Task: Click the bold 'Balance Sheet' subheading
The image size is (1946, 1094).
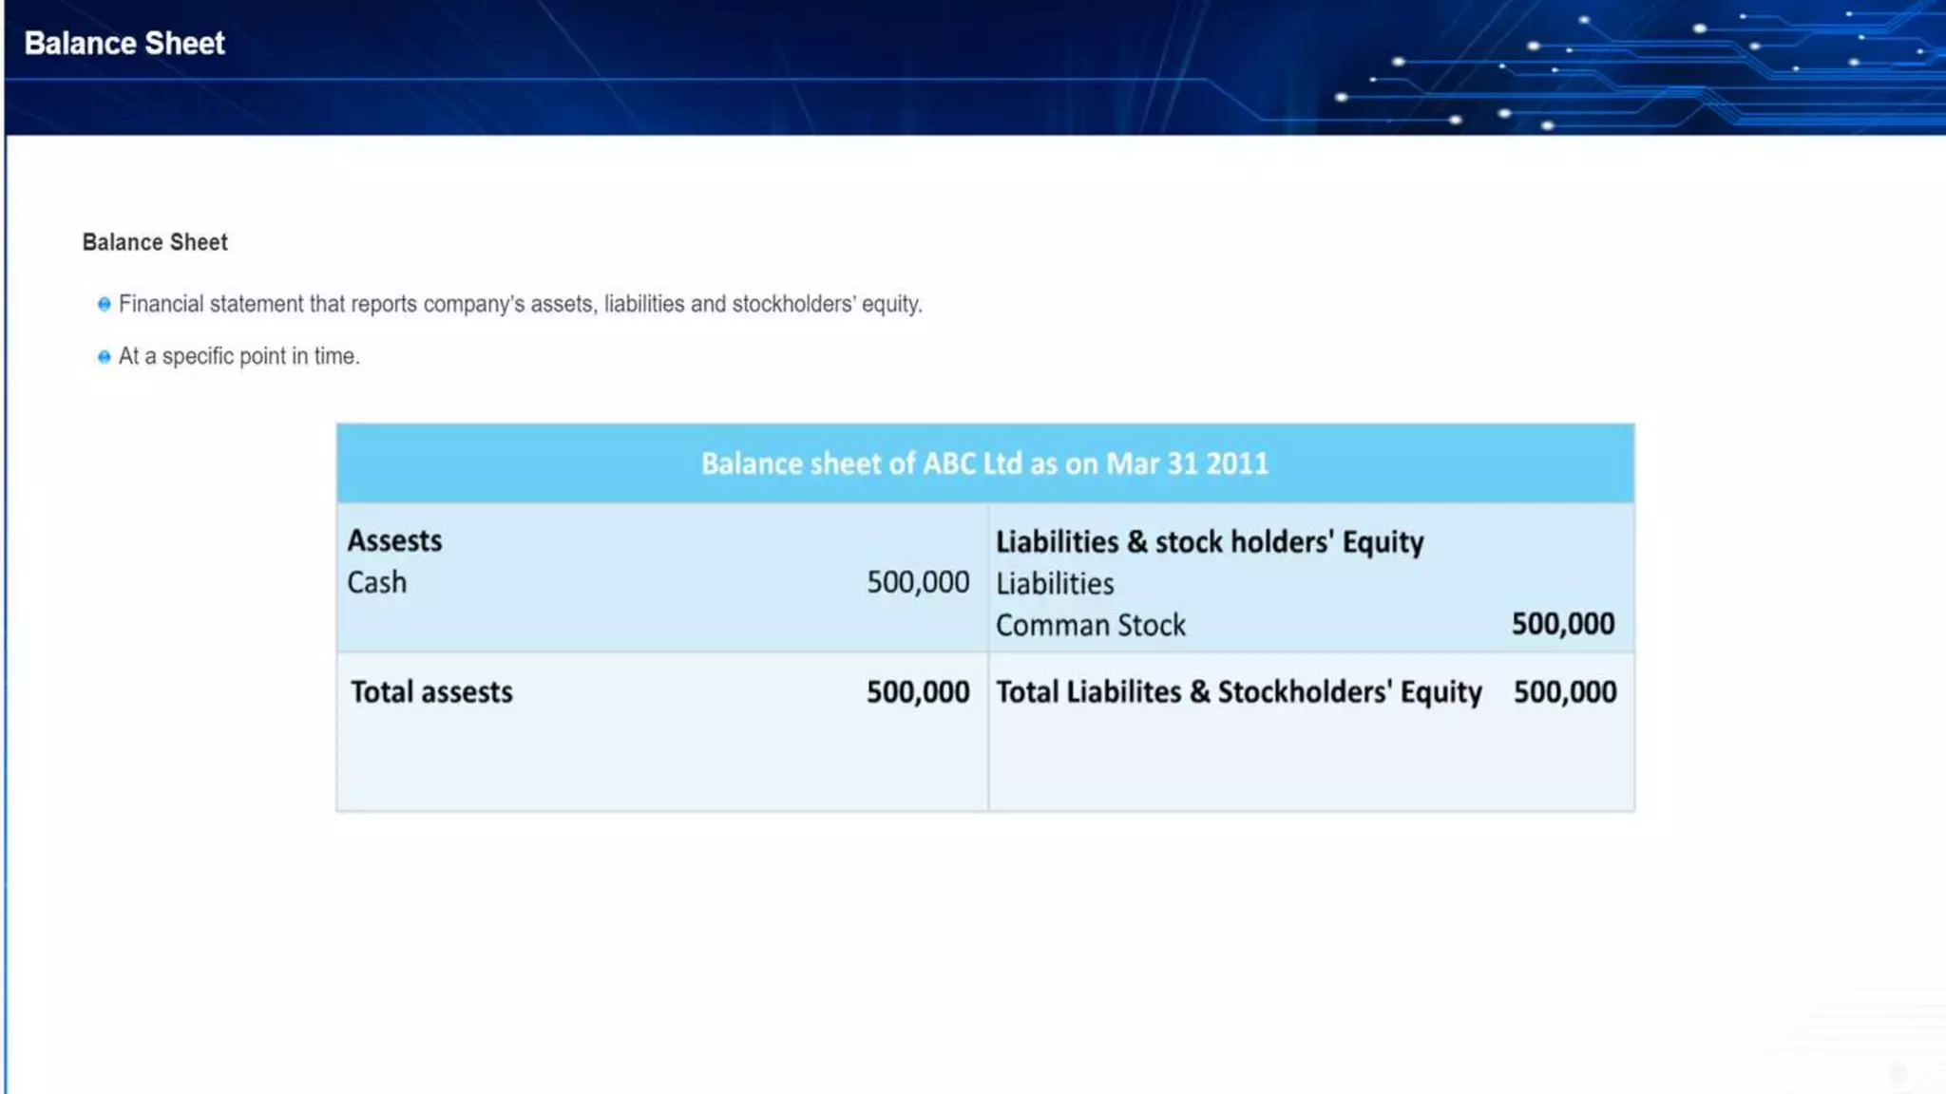Action: (x=155, y=242)
